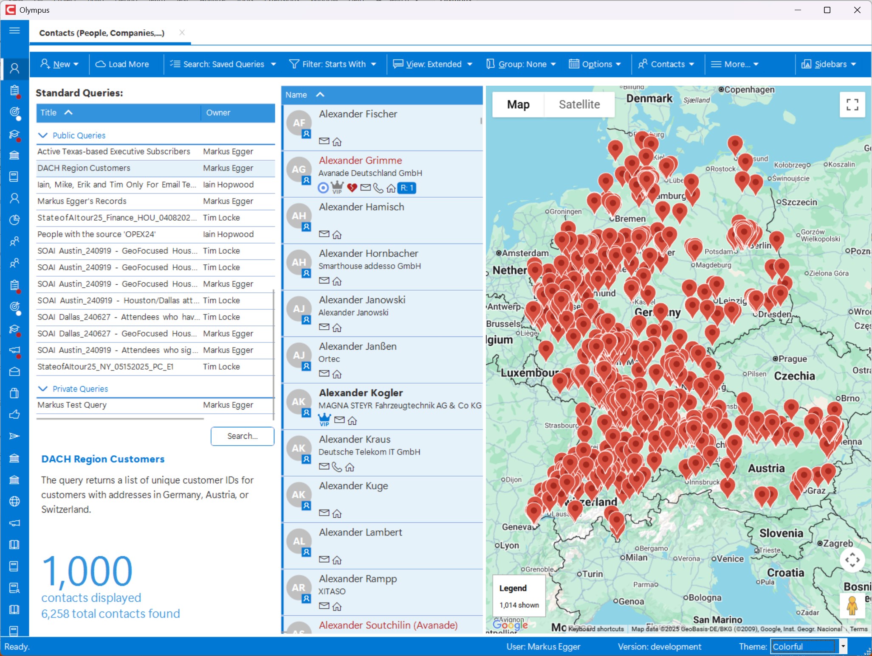The width and height of the screenshot is (872, 656).
Task: Collapse the Public Queries group
Action: pyautogui.click(x=43, y=135)
